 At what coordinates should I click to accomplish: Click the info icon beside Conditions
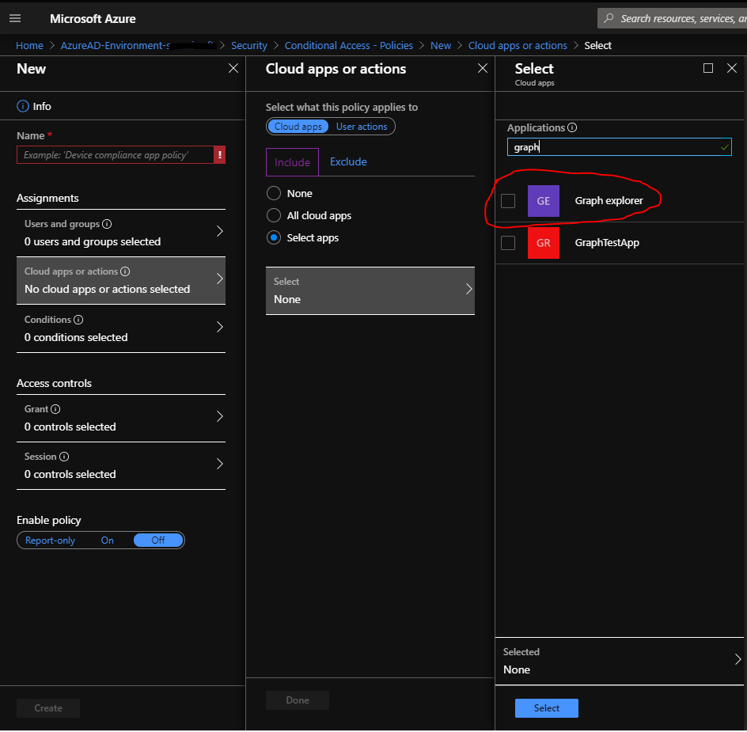tap(78, 319)
